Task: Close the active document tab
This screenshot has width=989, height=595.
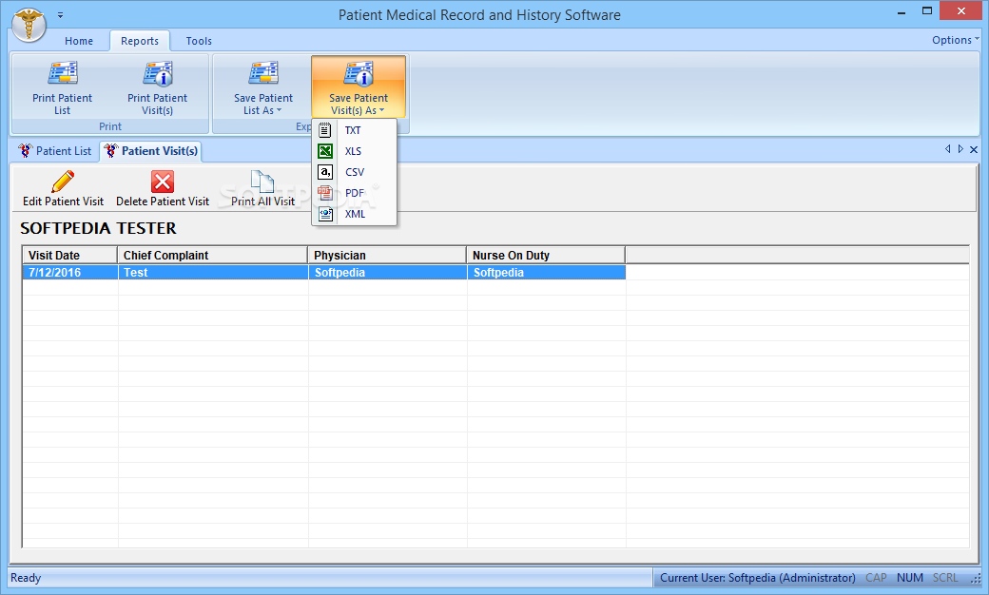Action: (x=974, y=149)
